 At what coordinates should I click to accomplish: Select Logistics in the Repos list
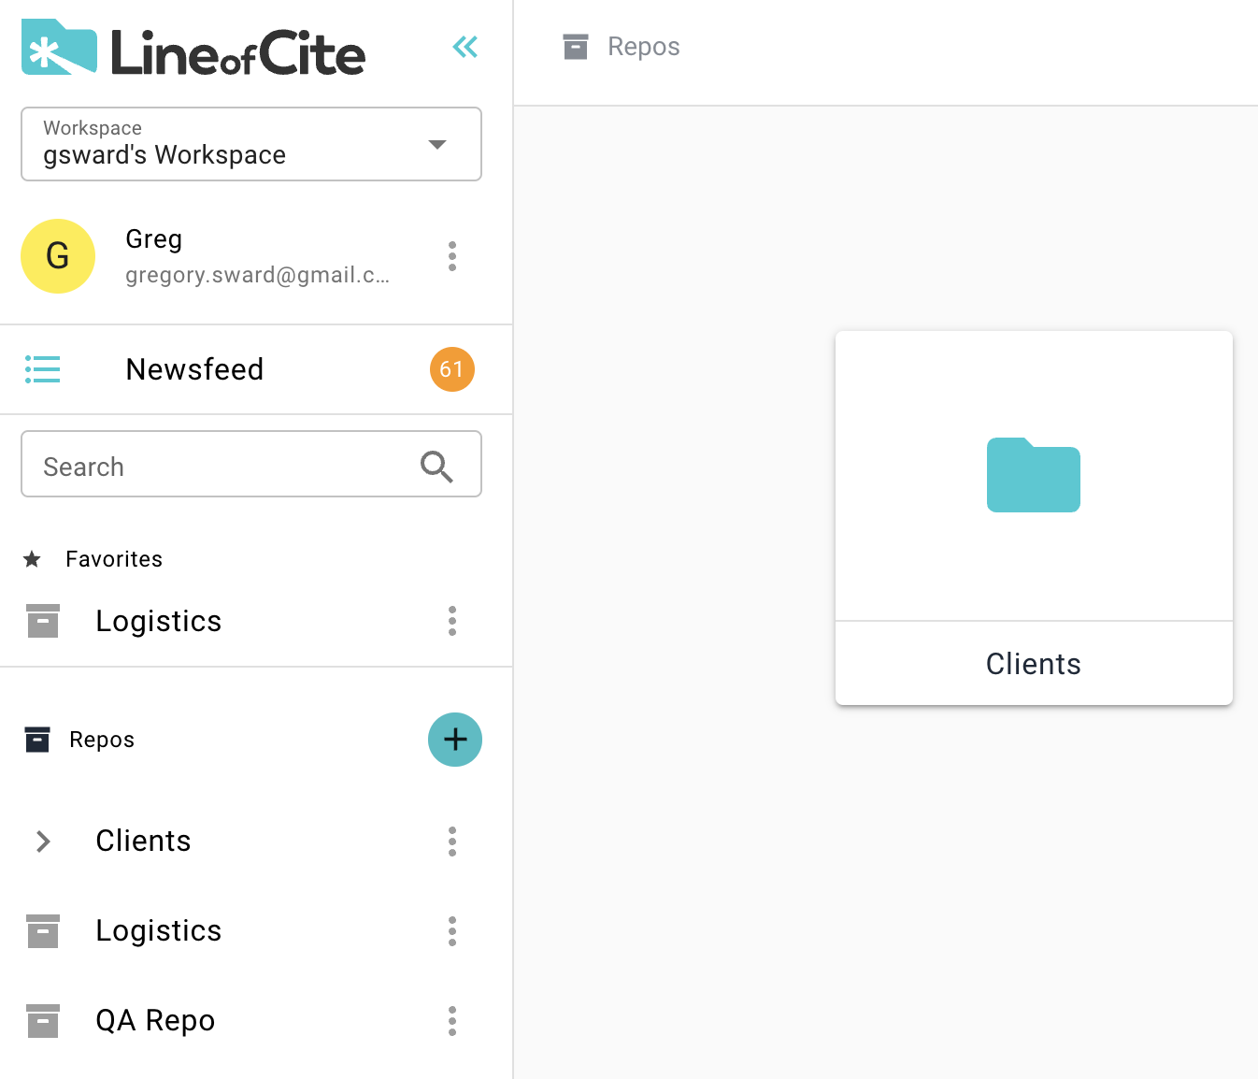[x=158, y=931]
